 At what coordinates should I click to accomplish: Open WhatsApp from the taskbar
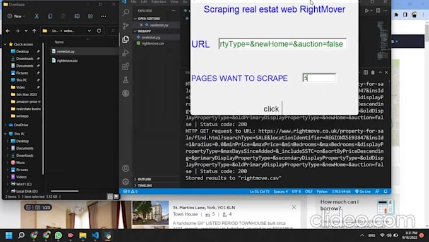[58, 236]
